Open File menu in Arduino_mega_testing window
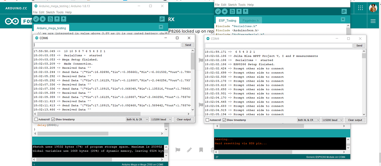 (35, 12)
